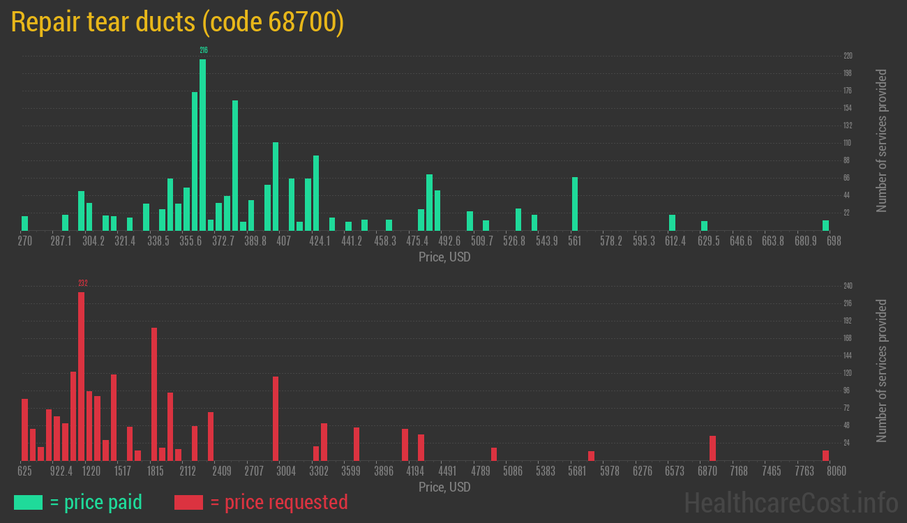Click the 625 tick on the red chart axis
This screenshot has width=907, height=523.
25,471
